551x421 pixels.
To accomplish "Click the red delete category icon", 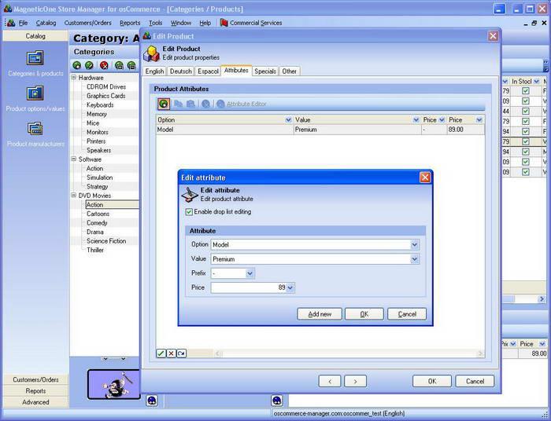I will click(104, 65).
